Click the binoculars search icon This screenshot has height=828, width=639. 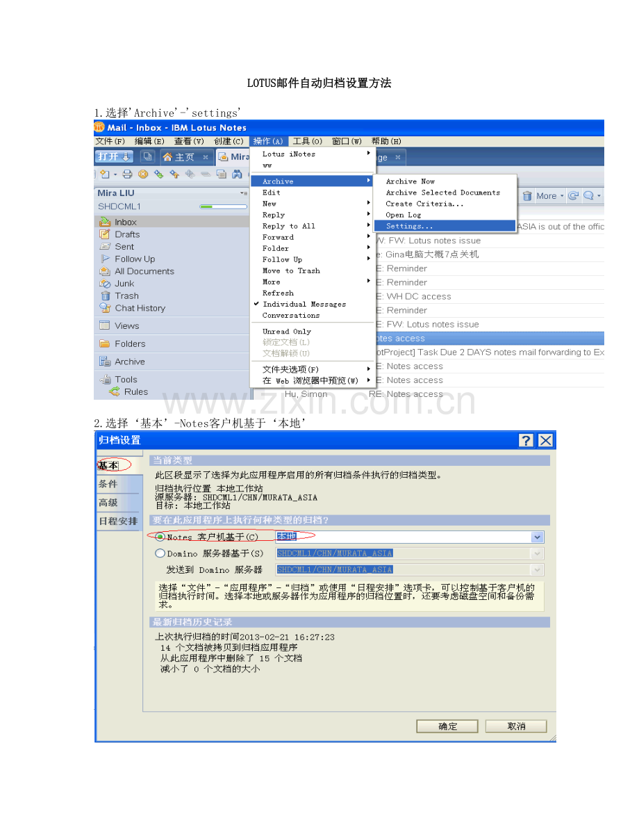click(x=238, y=174)
